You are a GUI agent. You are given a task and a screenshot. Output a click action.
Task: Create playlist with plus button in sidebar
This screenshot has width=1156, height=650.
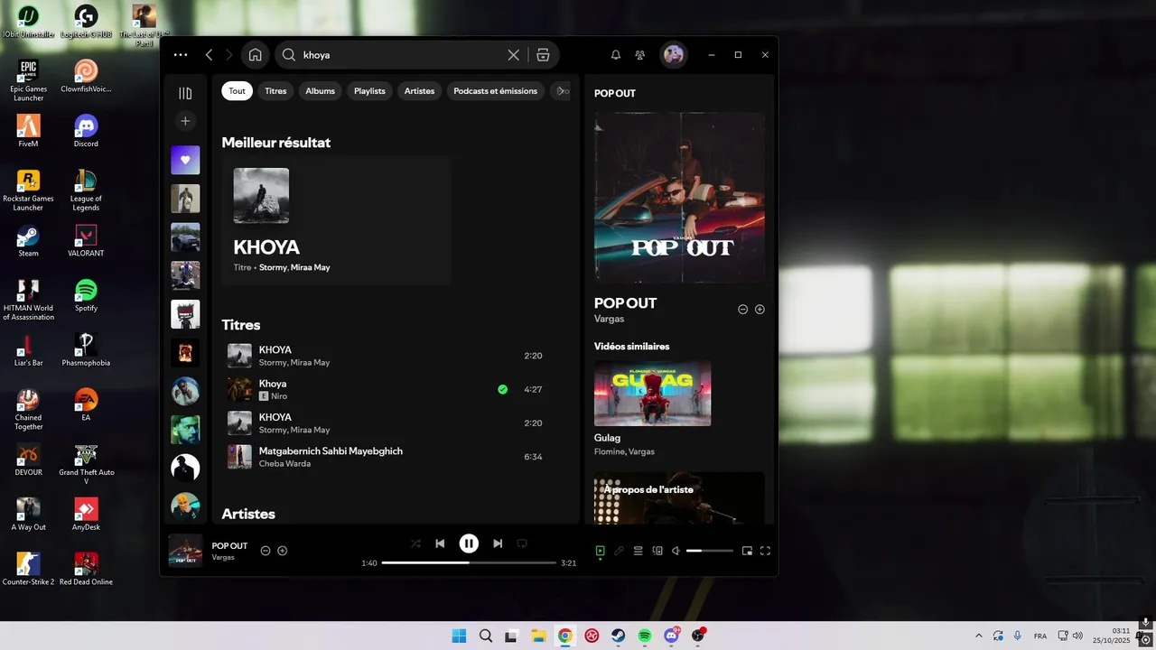tap(185, 121)
